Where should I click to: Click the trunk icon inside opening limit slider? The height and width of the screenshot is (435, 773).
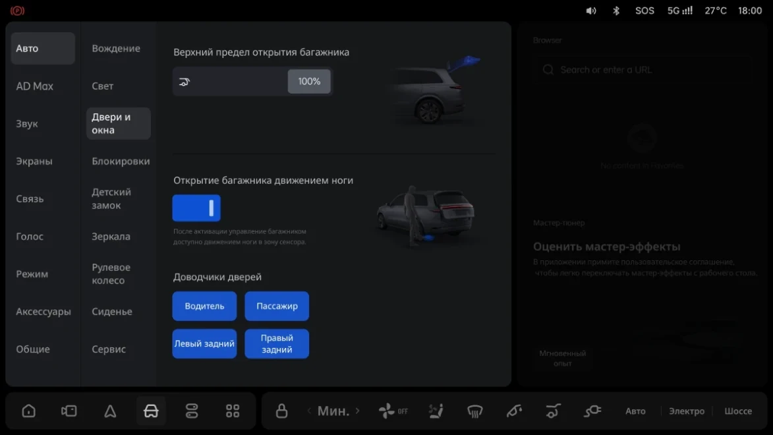[x=185, y=82]
